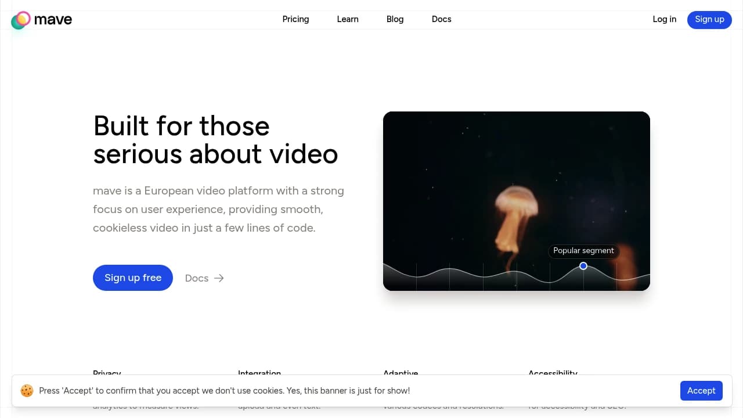Screen dimensions: 743x418
Task: Go to the Blog
Action: (x=395, y=19)
